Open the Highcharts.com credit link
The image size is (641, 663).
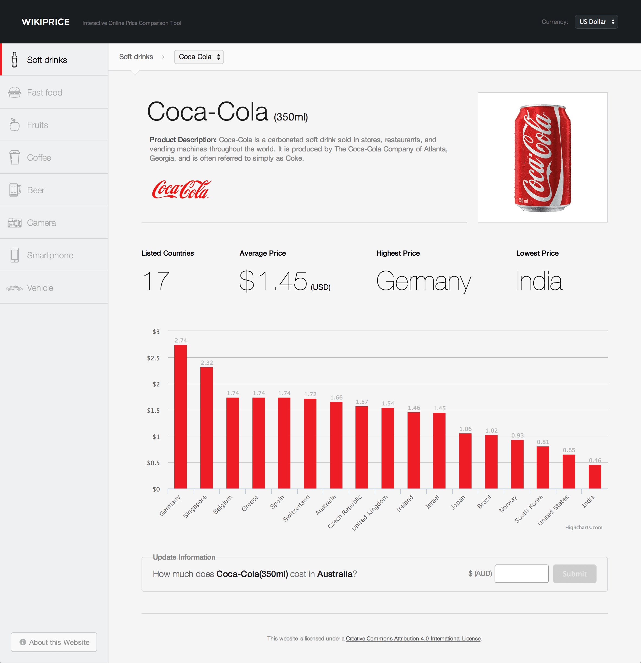click(583, 527)
